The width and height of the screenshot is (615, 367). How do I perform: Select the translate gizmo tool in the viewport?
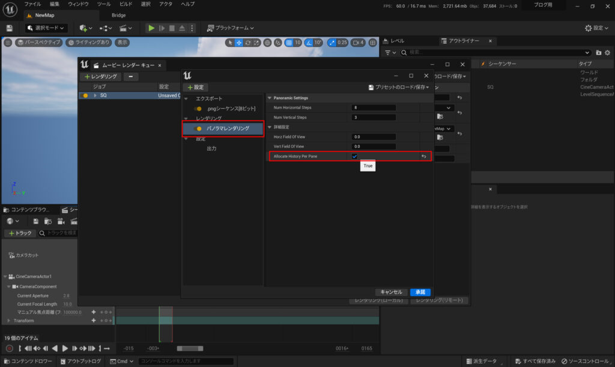click(x=239, y=43)
